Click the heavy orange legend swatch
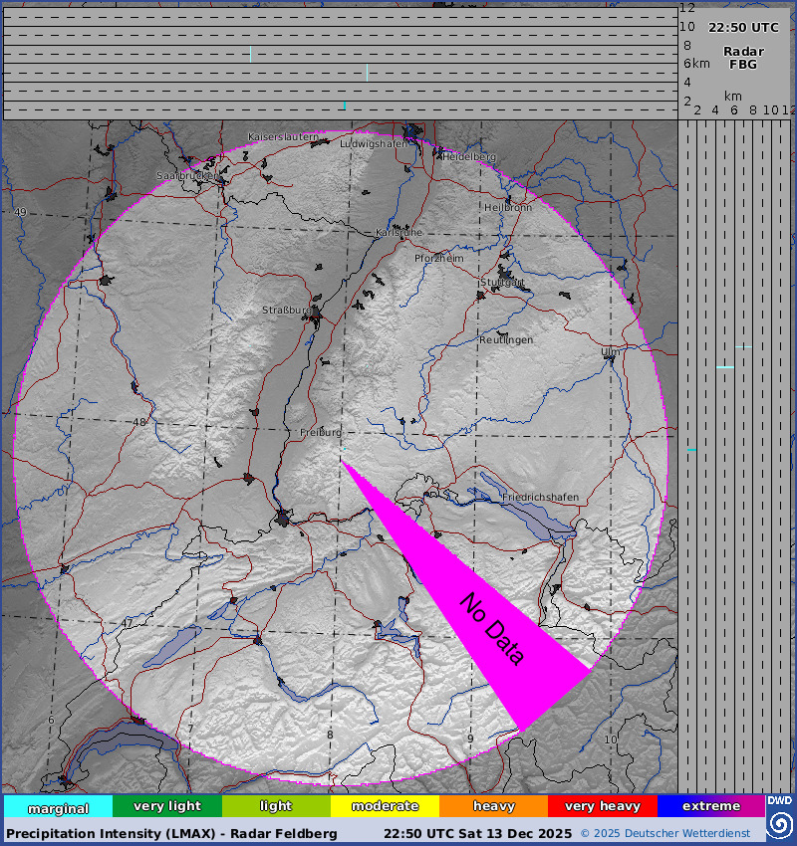This screenshot has width=797, height=846. pyautogui.click(x=493, y=806)
